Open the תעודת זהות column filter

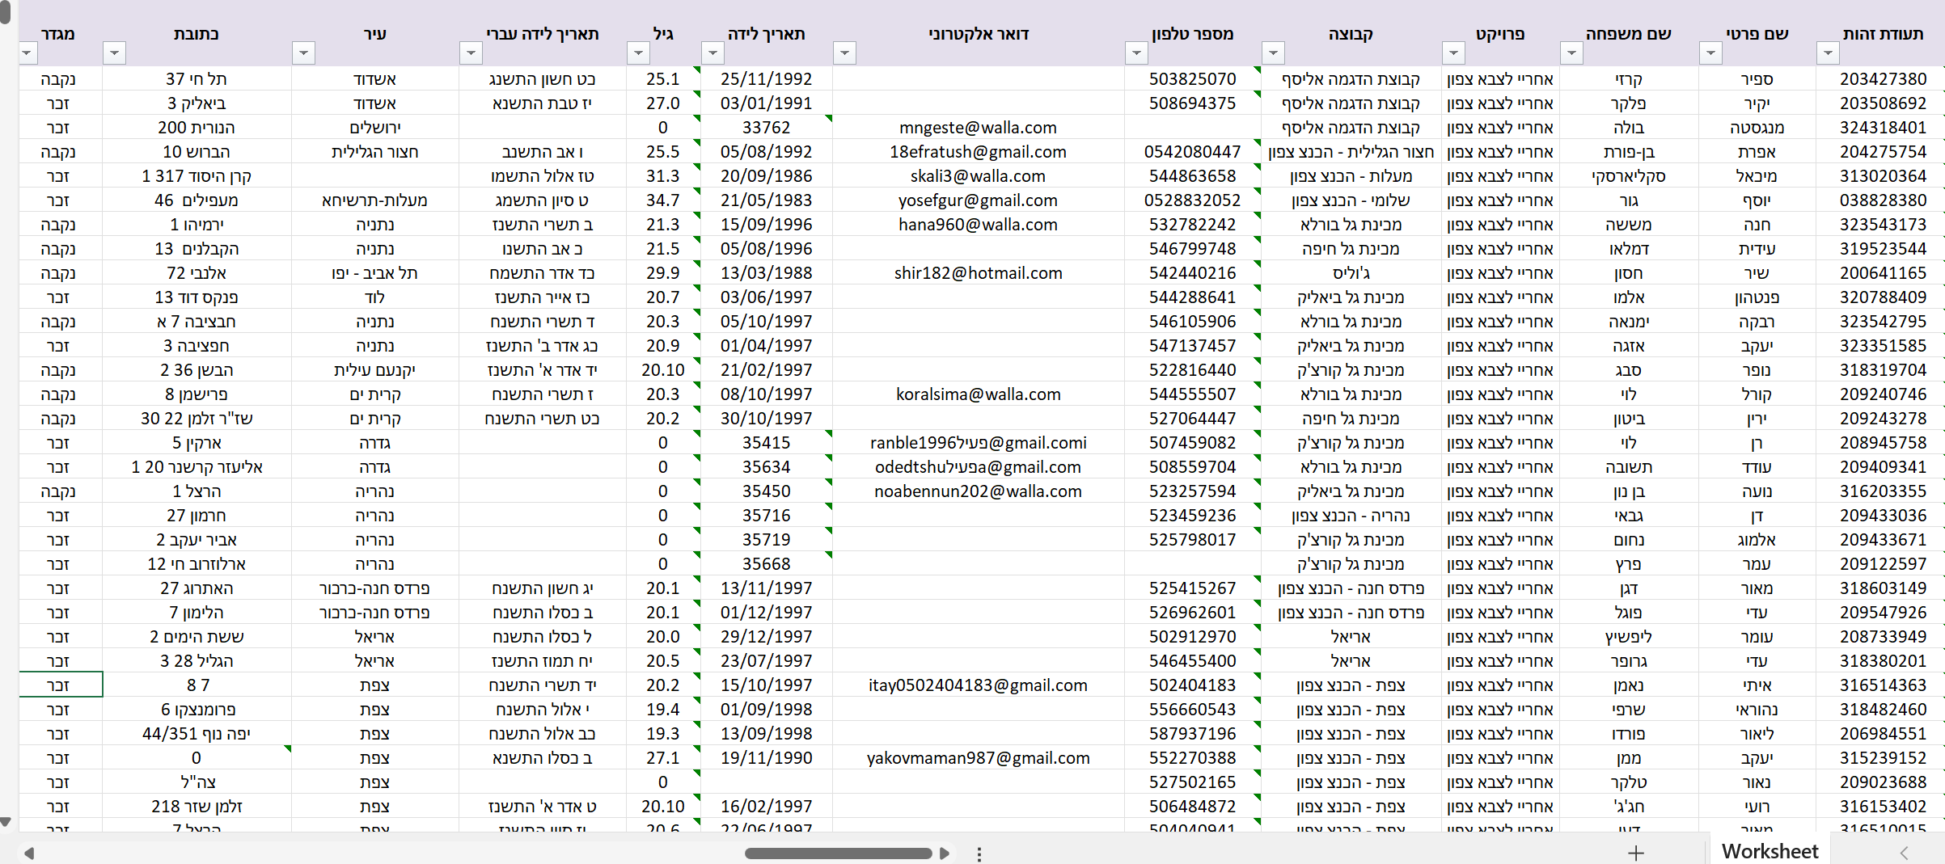tap(1828, 53)
